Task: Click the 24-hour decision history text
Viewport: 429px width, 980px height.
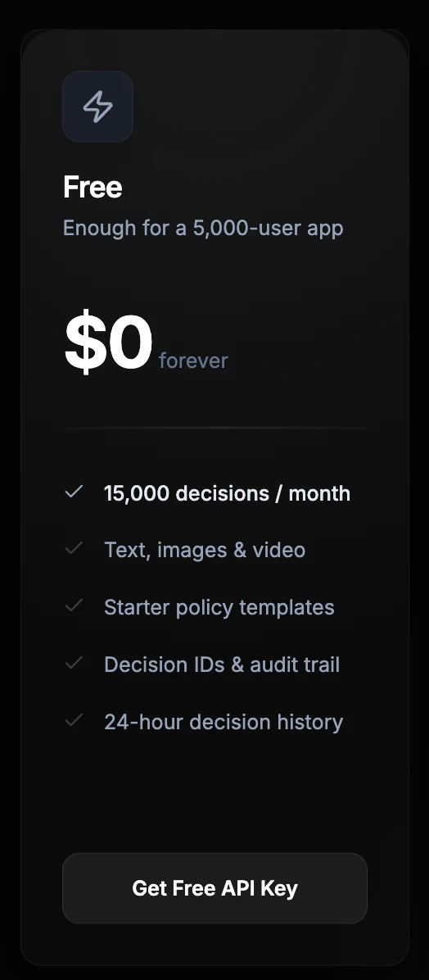Action: tap(224, 722)
